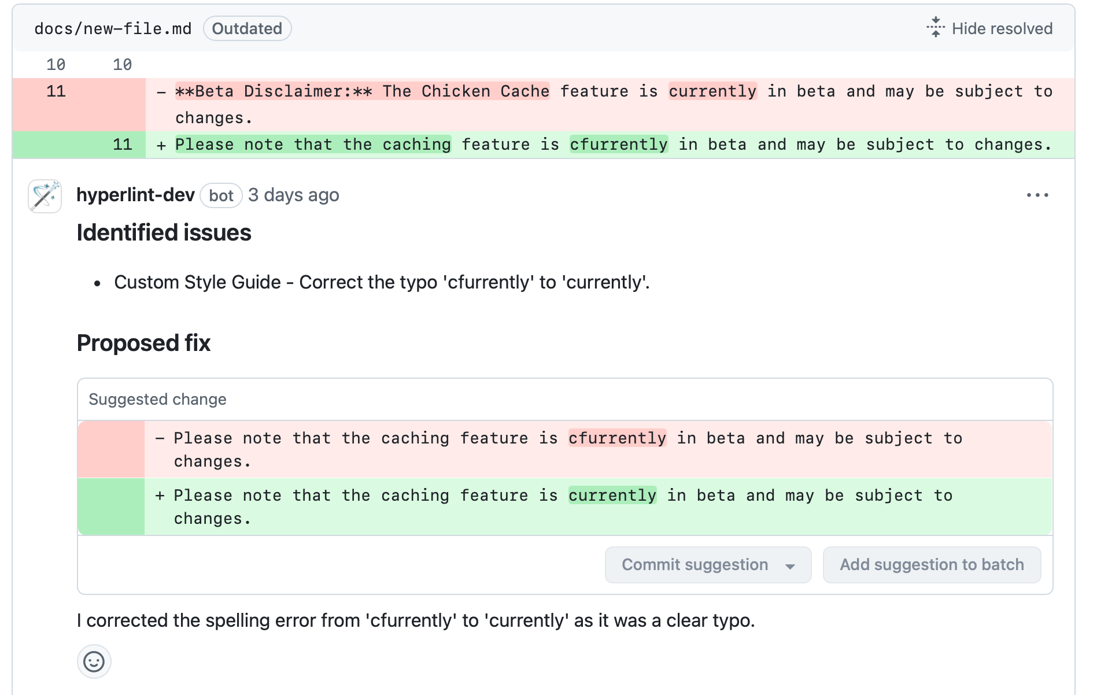Toggle Hide resolved conversations
Image resolution: width=1108 pixels, height=695 pixels.
pos(990,28)
